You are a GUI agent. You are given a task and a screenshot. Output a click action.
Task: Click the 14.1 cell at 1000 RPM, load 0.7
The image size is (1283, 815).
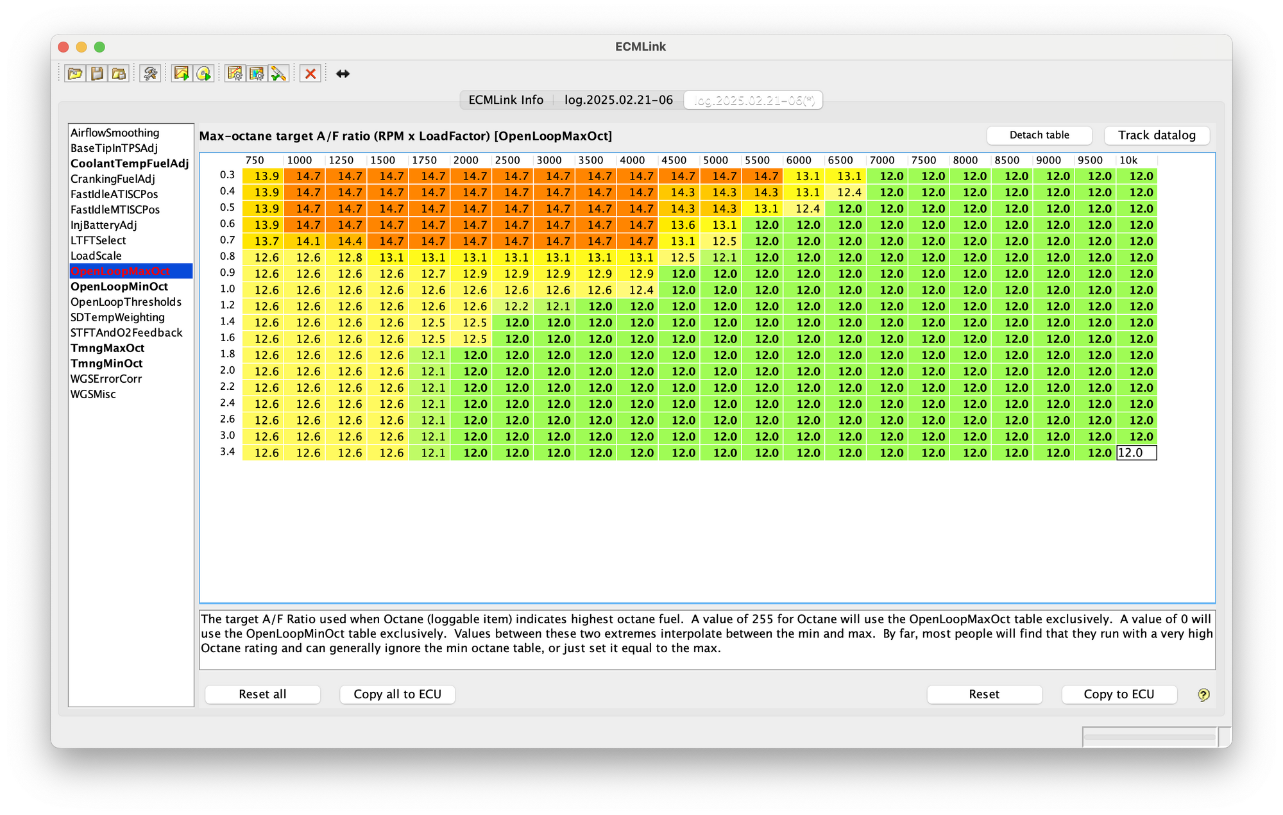point(305,241)
